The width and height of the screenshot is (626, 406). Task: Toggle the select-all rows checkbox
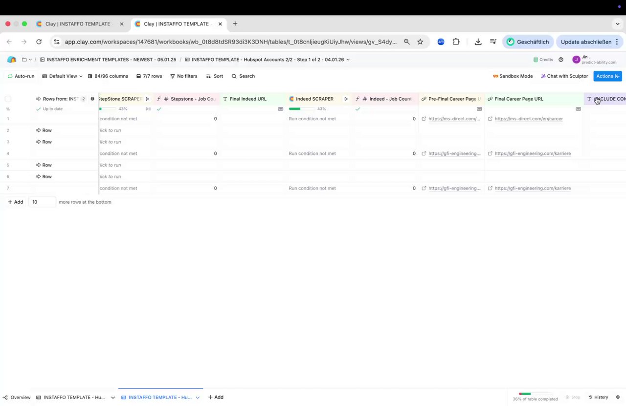(x=8, y=99)
